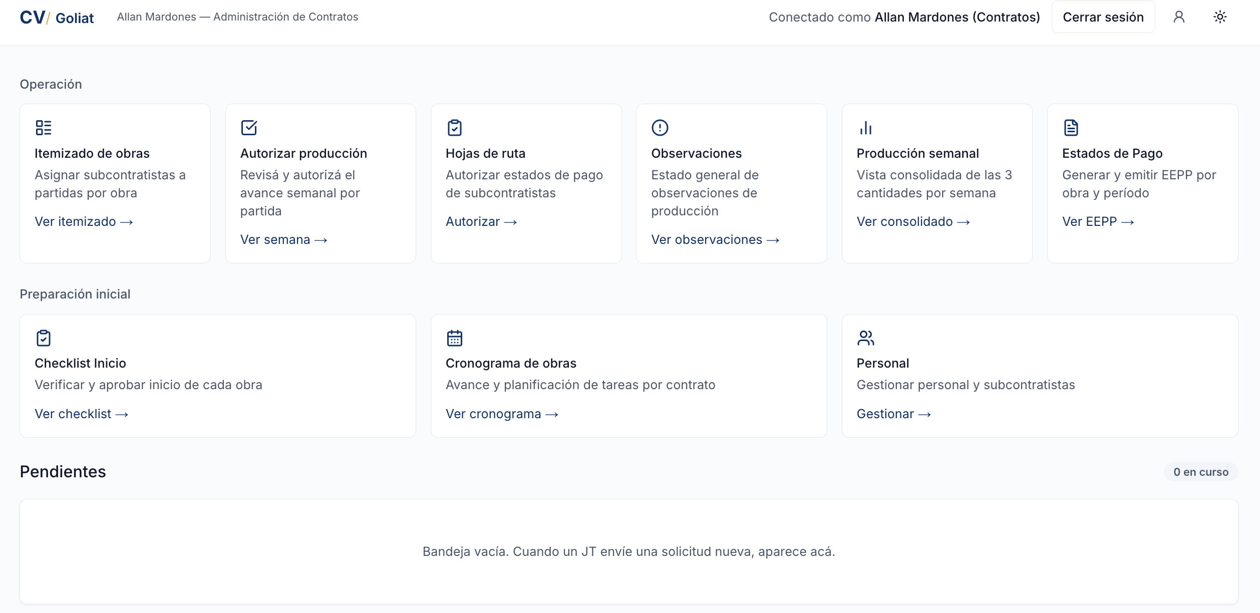Open the Ver consolidado link
The height and width of the screenshot is (613, 1260).
[x=913, y=221]
